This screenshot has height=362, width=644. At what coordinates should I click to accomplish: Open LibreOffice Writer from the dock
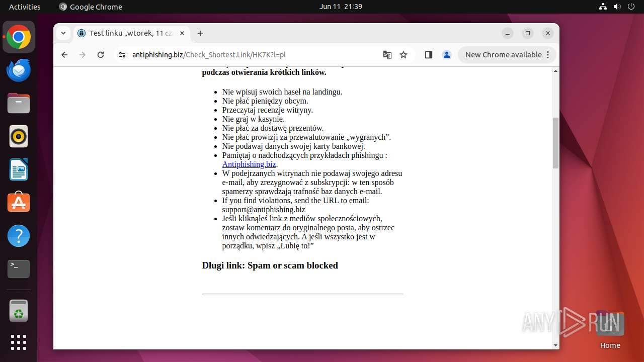(x=19, y=169)
